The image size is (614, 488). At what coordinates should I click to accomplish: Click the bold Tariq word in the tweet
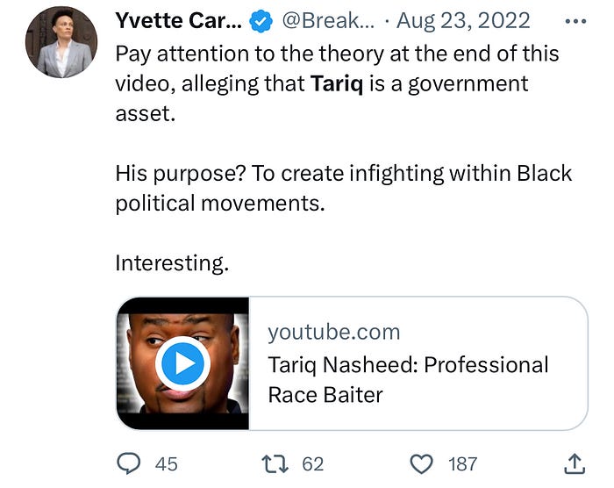[337, 84]
